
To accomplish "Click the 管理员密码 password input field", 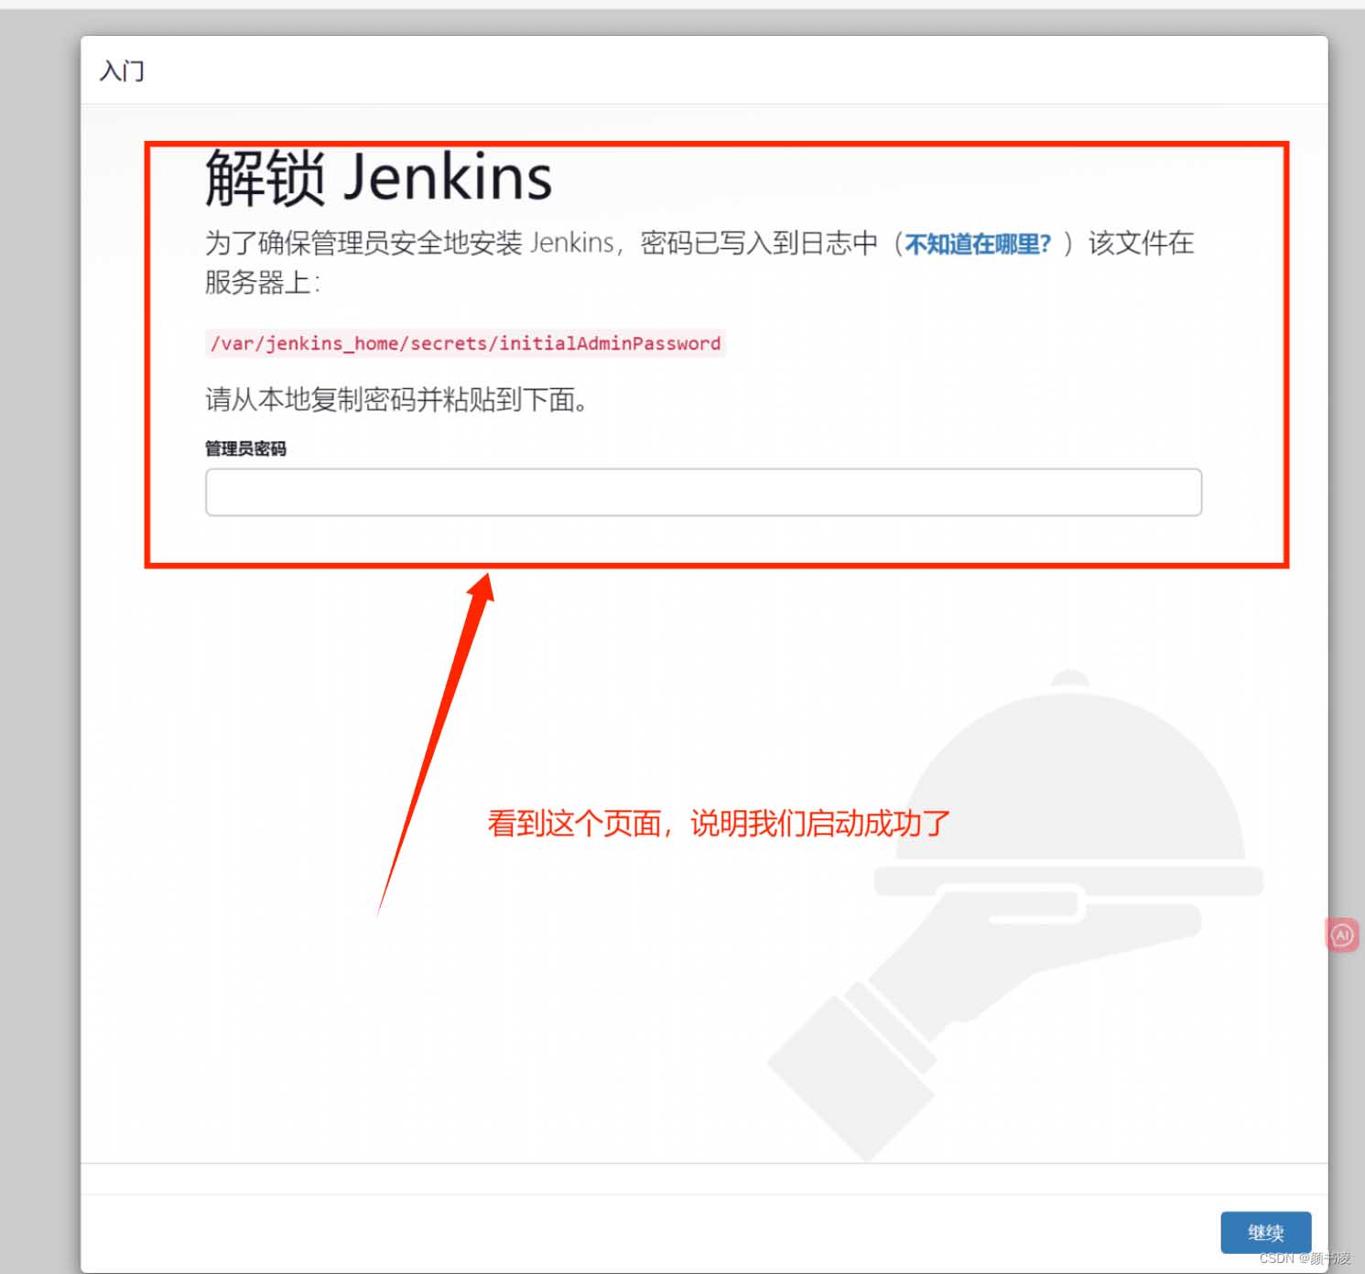I will pyautogui.click(x=703, y=492).
